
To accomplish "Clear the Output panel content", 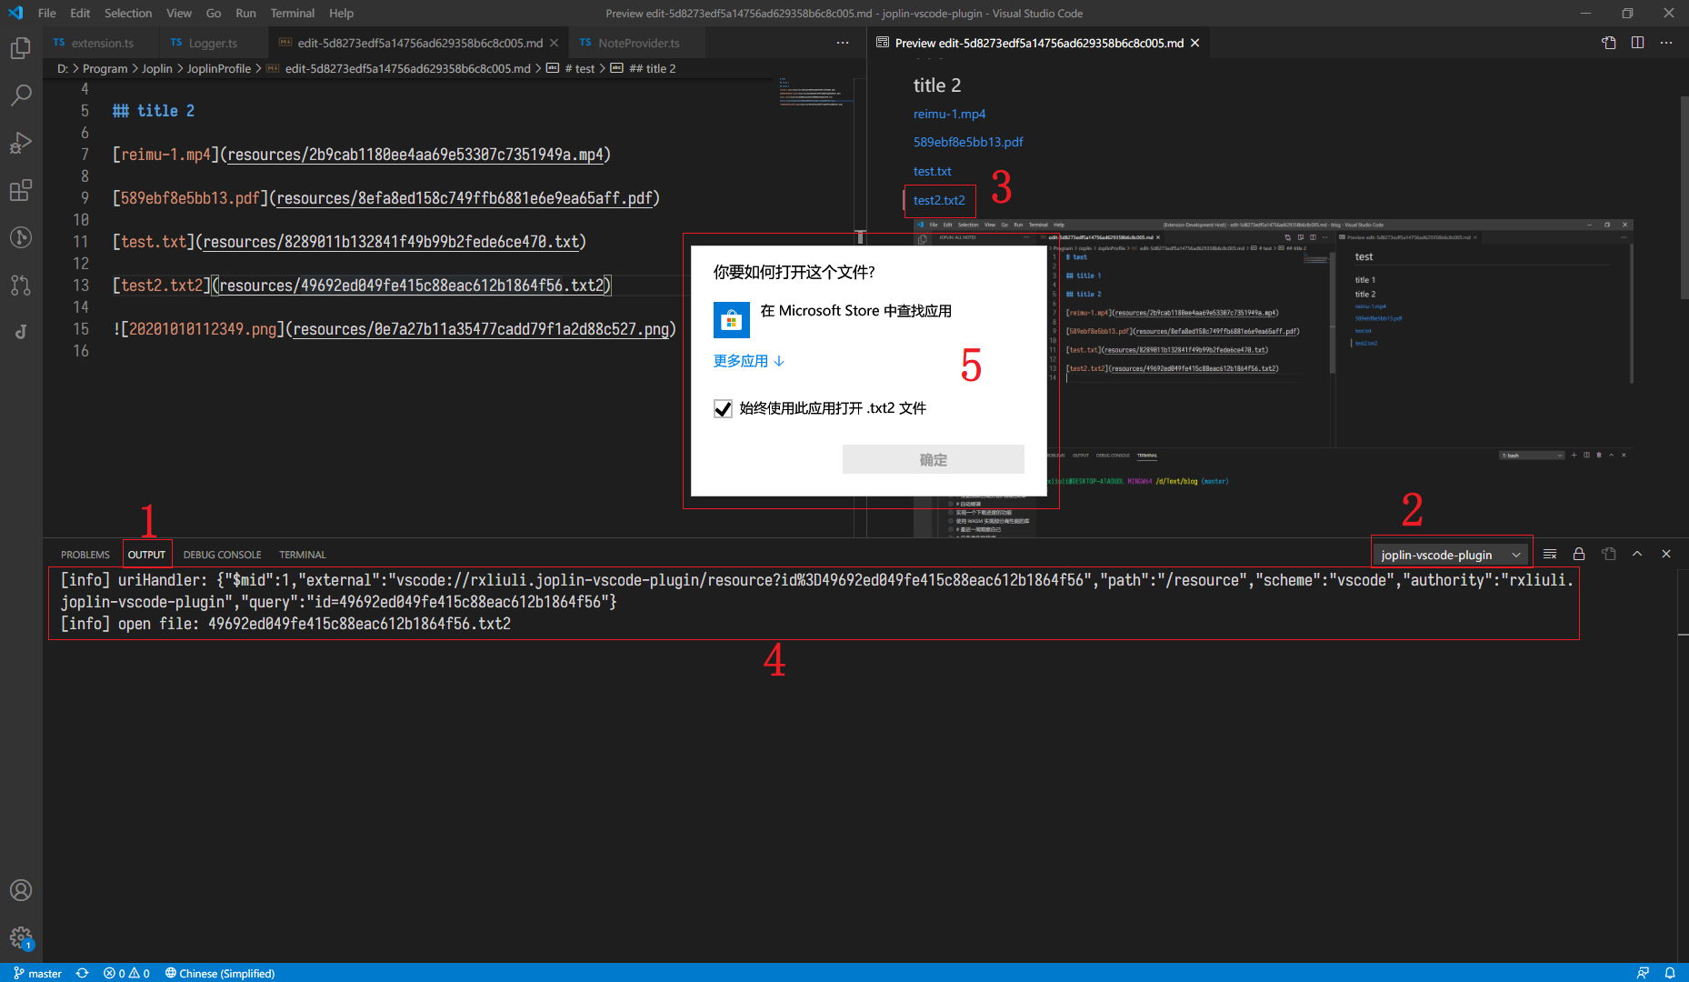I will (1549, 553).
